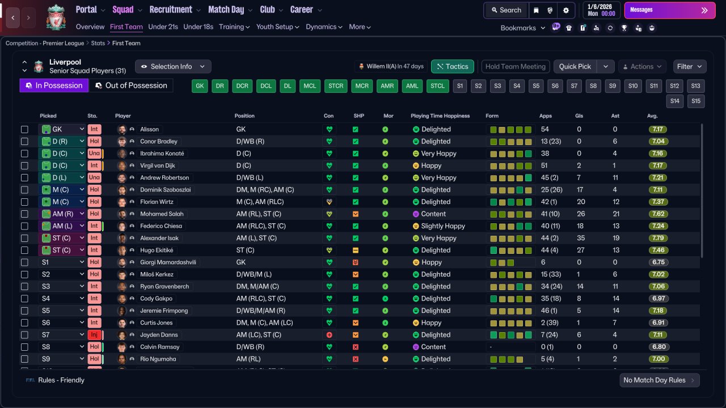Click Mohamed Salah's condition heart icon
The image size is (726, 408).
[x=329, y=214]
